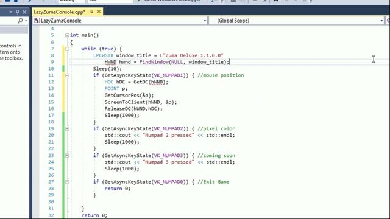Collapse the VK_NUMPAD3 if block
Viewport: 390px width, 219px height.
click(67, 156)
